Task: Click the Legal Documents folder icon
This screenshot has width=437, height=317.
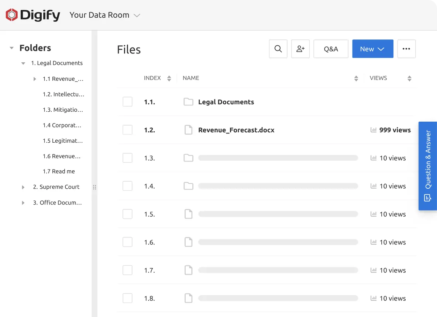Action: [189, 102]
